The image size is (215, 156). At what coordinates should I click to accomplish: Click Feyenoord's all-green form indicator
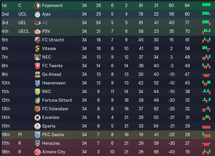coord(206,5)
